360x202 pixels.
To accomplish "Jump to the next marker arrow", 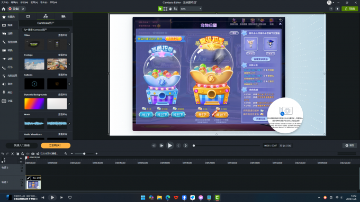I will [186, 145].
